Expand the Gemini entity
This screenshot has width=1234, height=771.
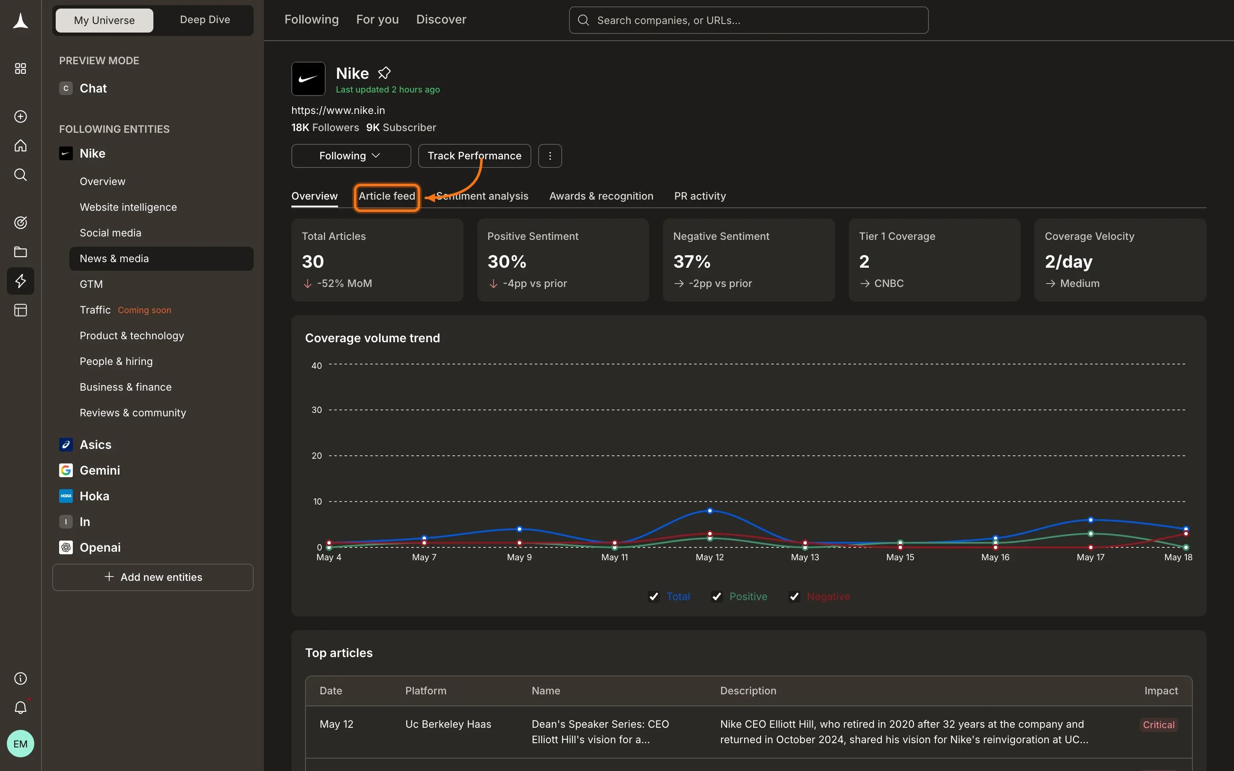click(x=100, y=471)
